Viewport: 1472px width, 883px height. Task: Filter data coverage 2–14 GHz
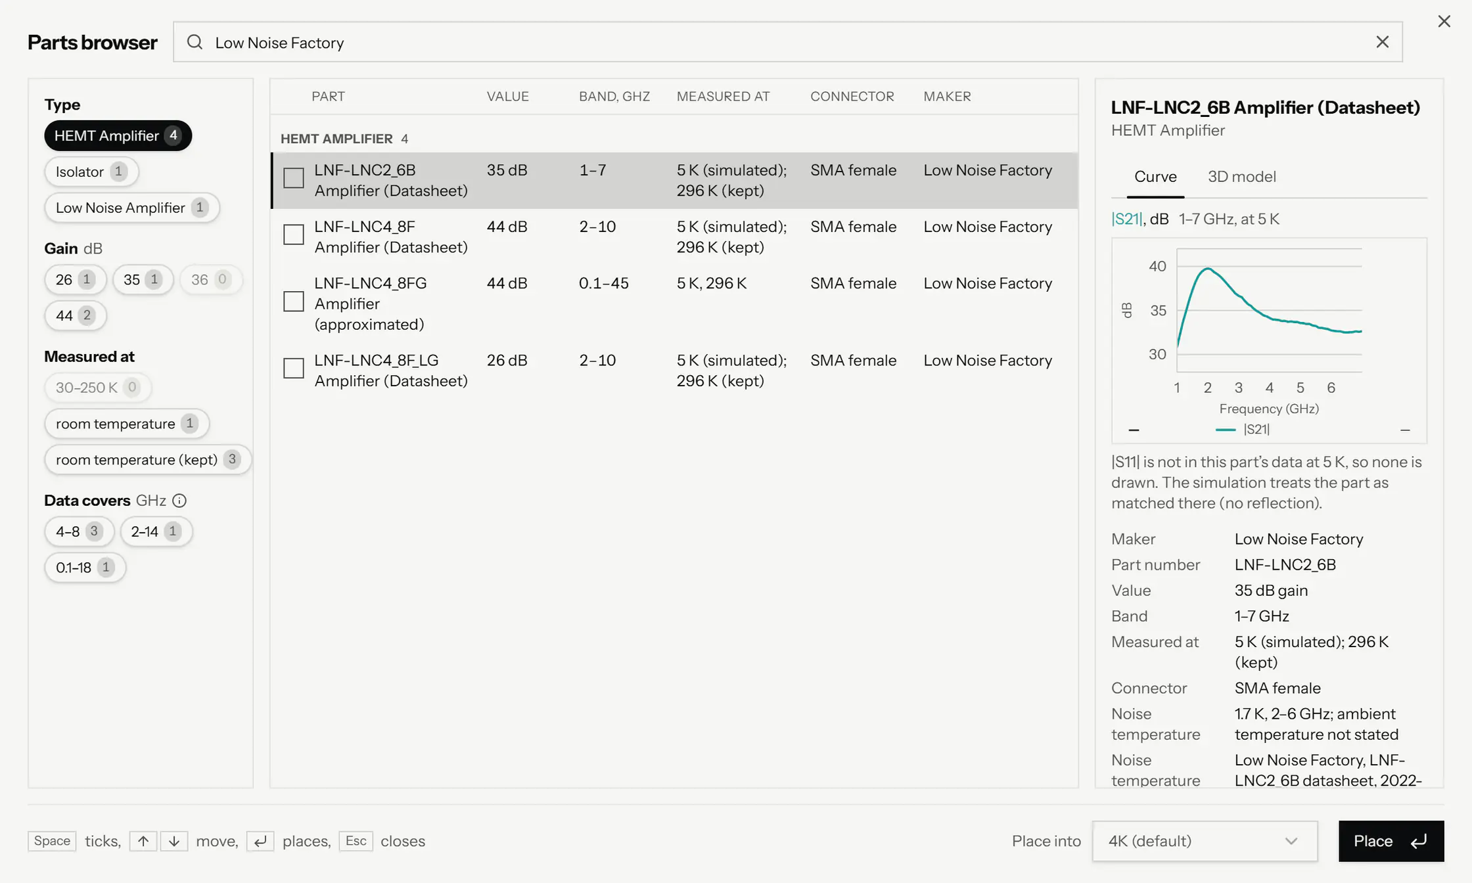click(x=156, y=531)
